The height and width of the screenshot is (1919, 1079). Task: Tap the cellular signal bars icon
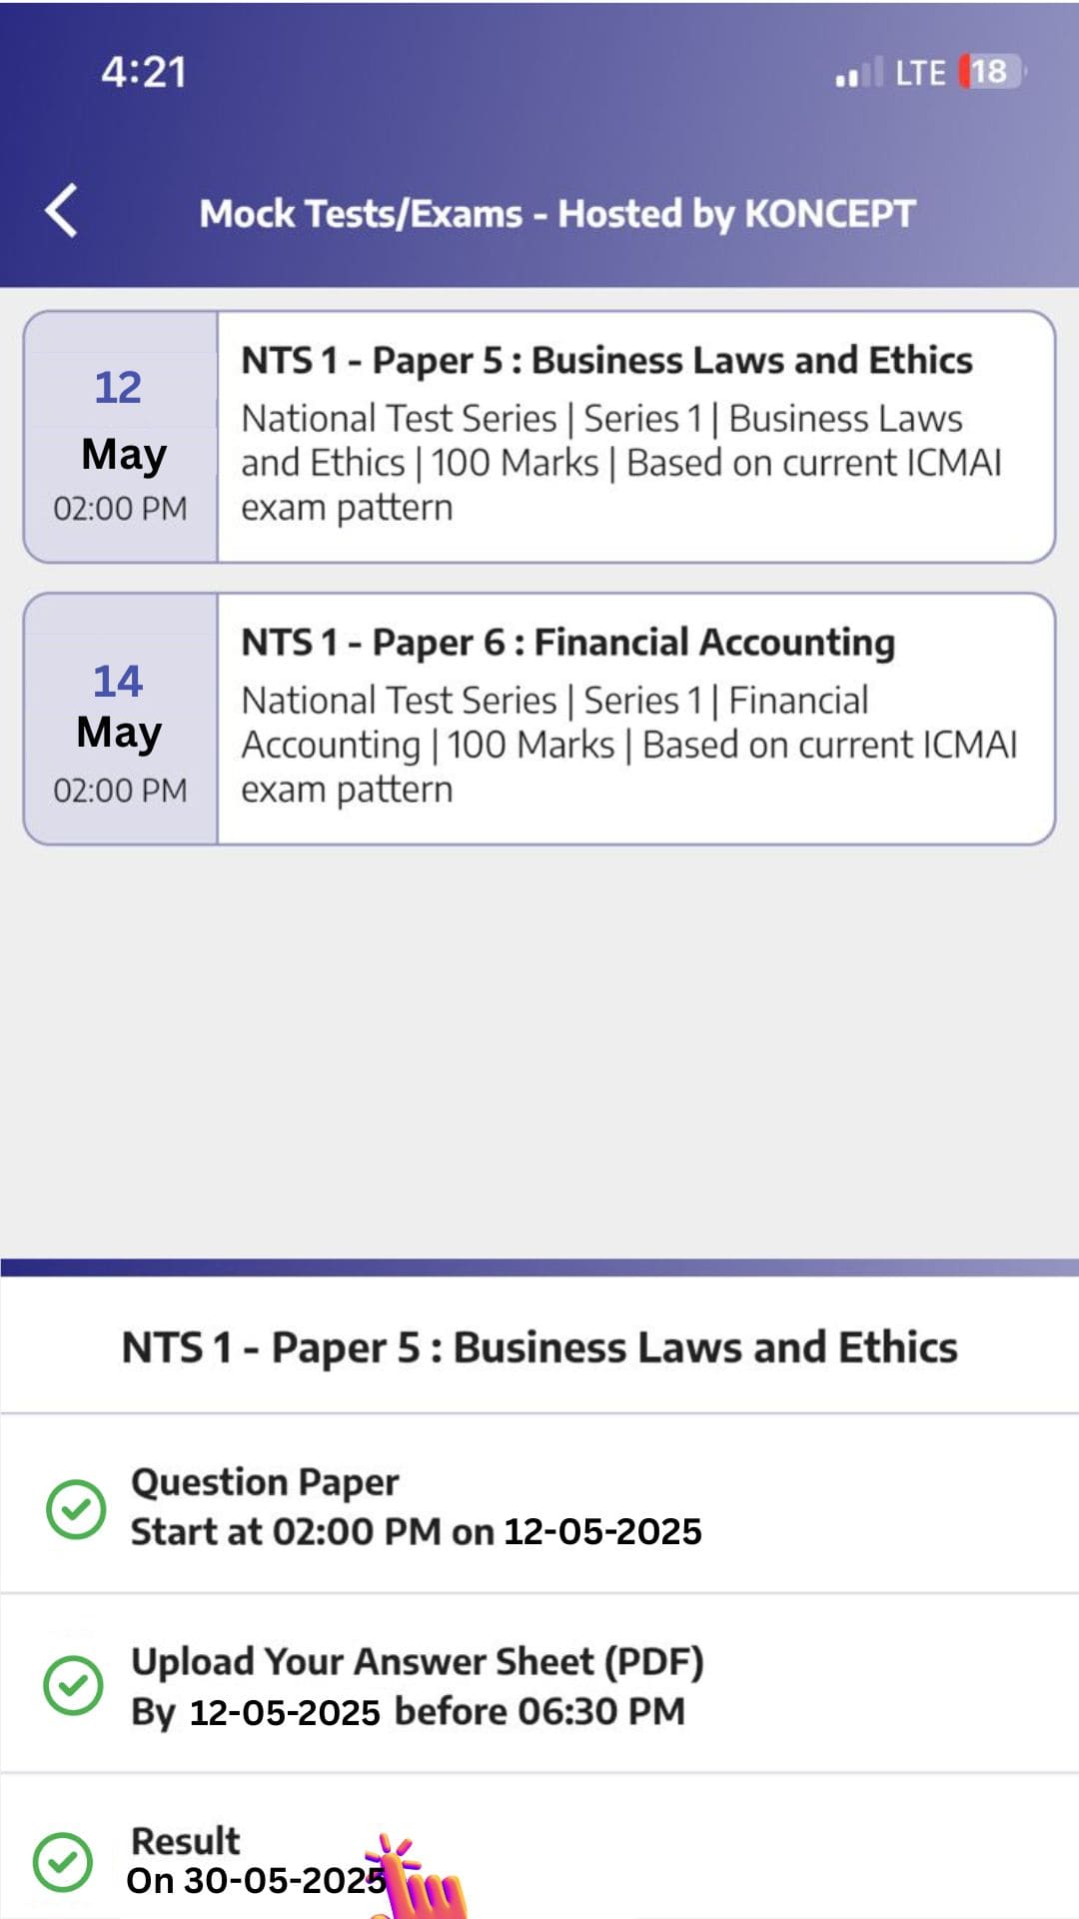click(x=858, y=73)
